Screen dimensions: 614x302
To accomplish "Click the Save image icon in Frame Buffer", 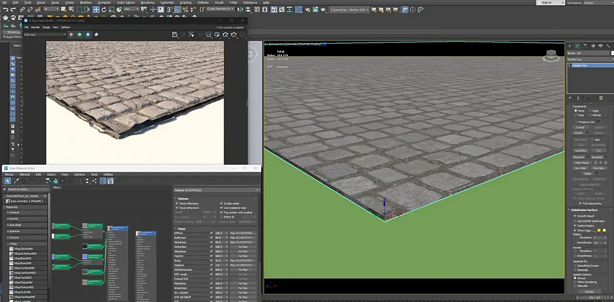I will tap(175, 35).
